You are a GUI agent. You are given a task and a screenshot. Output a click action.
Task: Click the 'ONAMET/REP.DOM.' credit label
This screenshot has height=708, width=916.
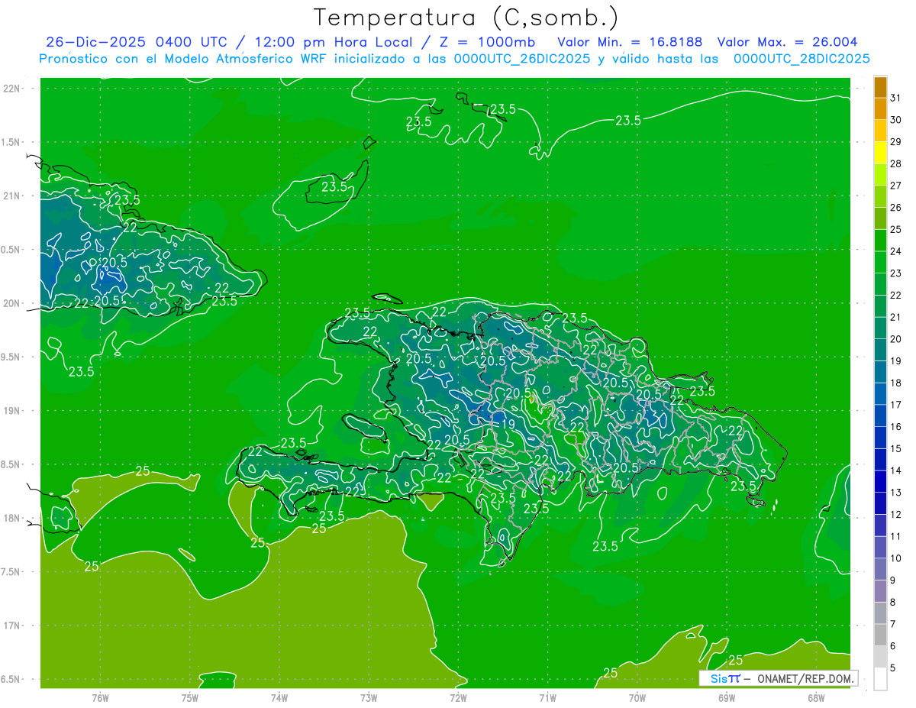804,678
